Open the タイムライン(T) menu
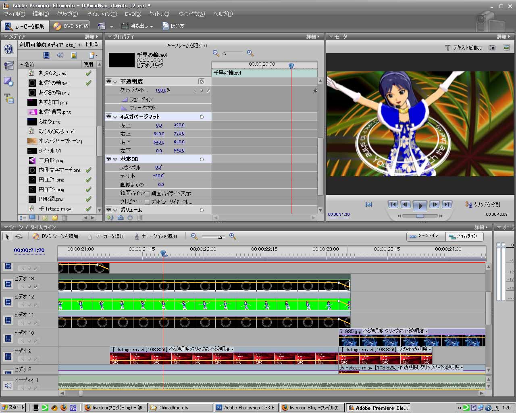The width and height of the screenshot is (516, 413). coord(102,14)
